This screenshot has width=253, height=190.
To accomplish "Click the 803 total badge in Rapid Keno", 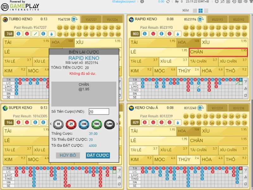I will click(x=136, y=34).
